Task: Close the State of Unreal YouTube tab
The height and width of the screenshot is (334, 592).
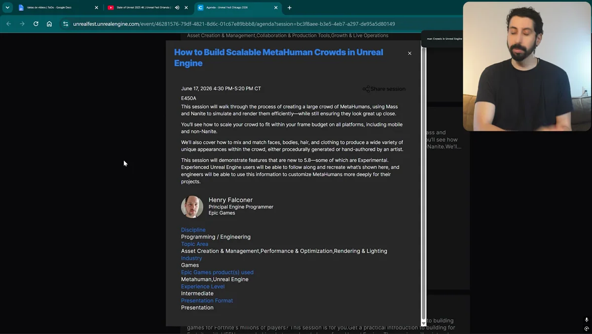Action: tap(186, 7)
